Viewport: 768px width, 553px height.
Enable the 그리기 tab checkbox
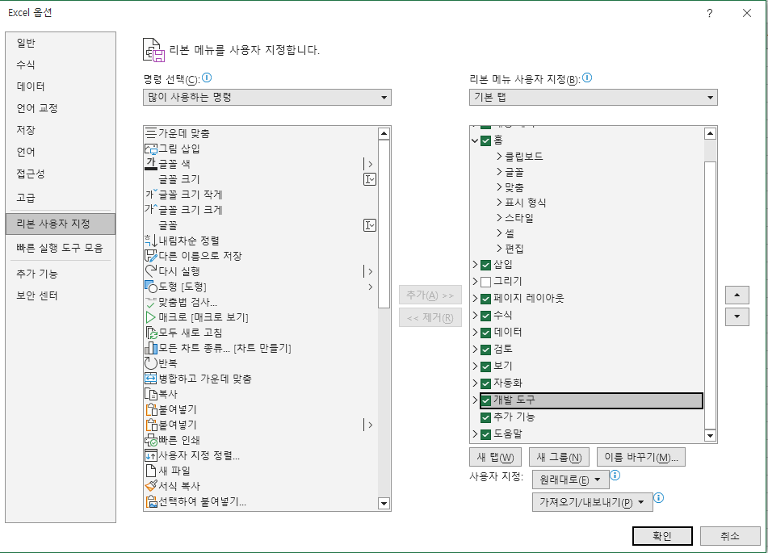486,282
